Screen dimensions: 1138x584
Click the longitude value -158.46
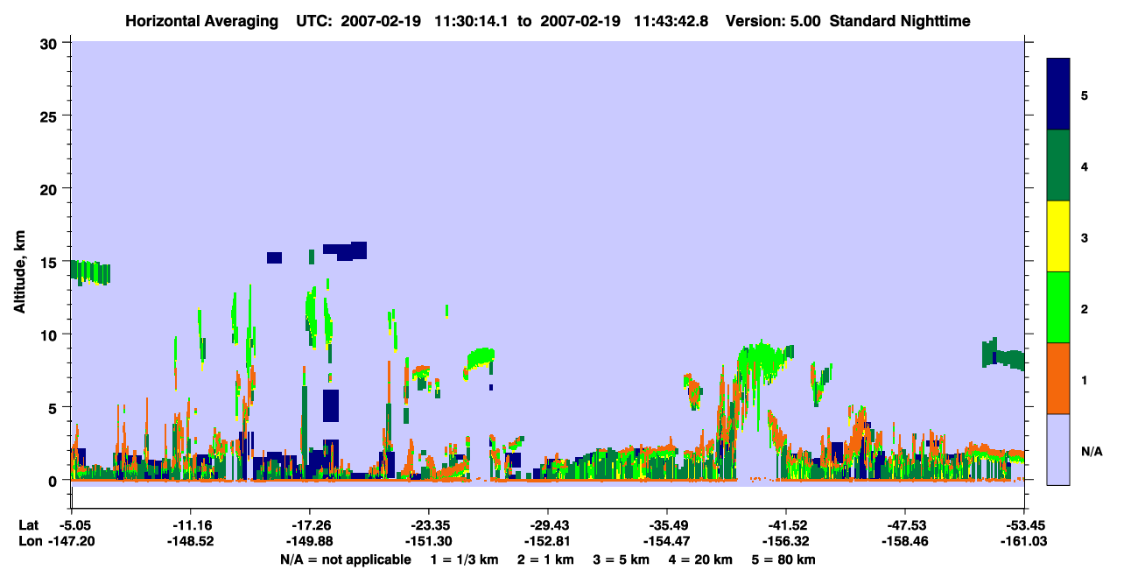905,542
